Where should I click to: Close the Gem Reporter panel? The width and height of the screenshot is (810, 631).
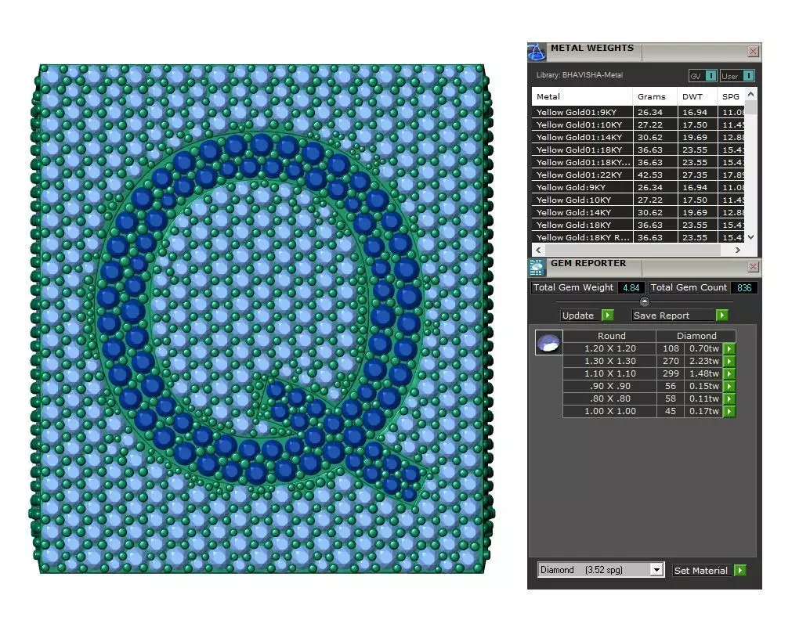click(x=753, y=266)
